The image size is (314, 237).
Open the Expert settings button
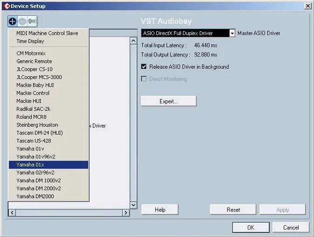pos(168,101)
